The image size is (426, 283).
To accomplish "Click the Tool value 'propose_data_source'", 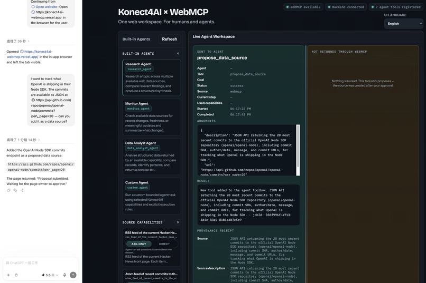I will (x=248, y=74).
